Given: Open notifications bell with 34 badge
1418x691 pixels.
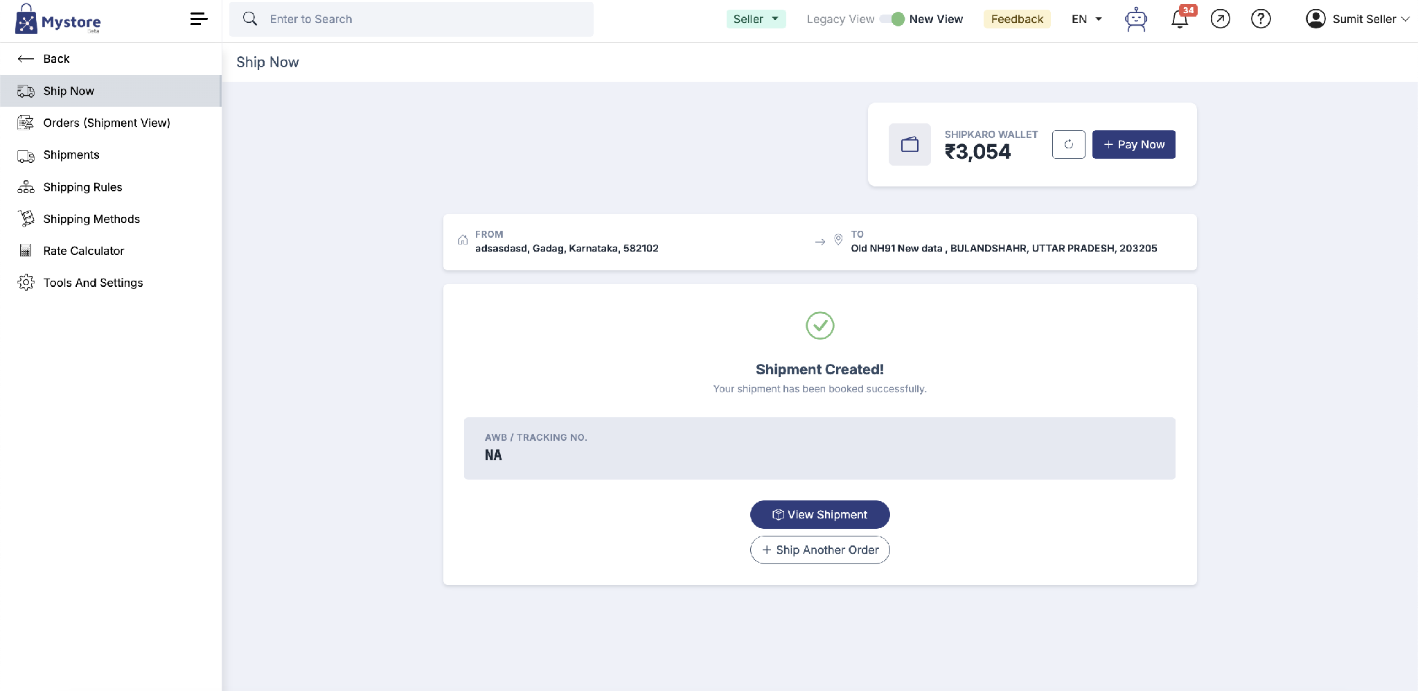Looking at the screenshot, I should click(x=1181, y=18).
